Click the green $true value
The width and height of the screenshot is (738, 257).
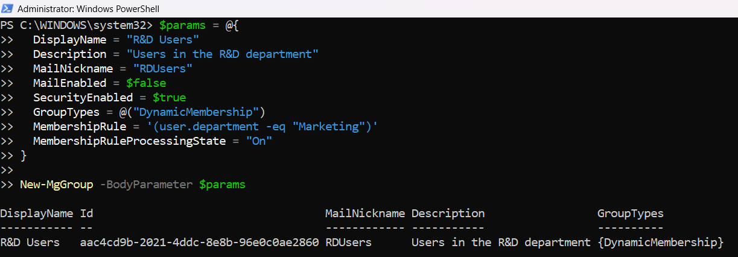(169, 97)
